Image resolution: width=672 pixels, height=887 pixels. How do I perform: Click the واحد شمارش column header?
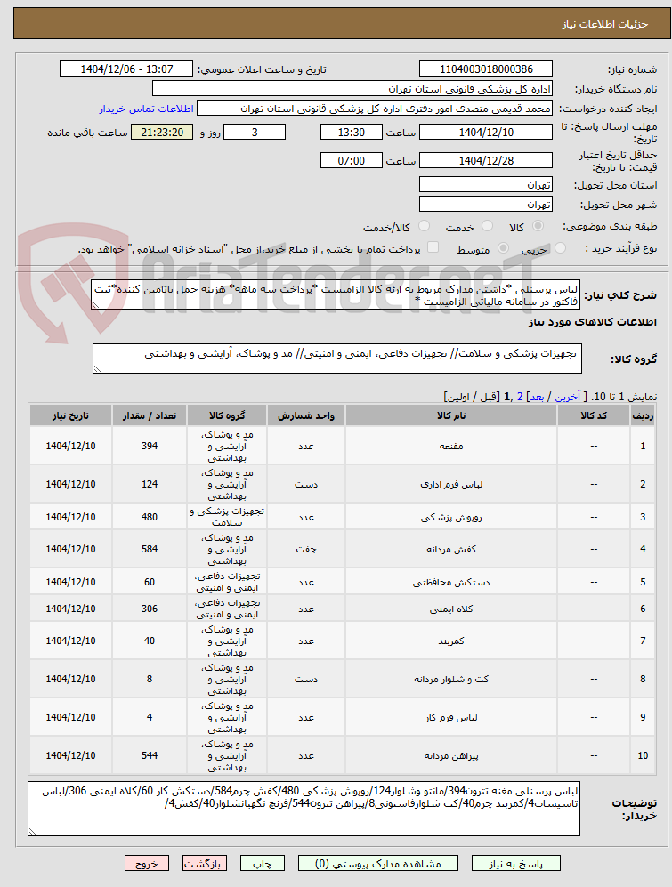point(306,415)
